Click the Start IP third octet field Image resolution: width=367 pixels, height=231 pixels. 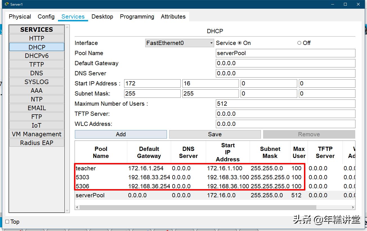click(x=269, y=83)
